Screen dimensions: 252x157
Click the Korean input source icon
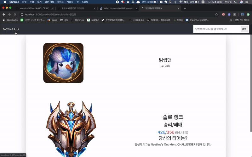pos(203,2)
